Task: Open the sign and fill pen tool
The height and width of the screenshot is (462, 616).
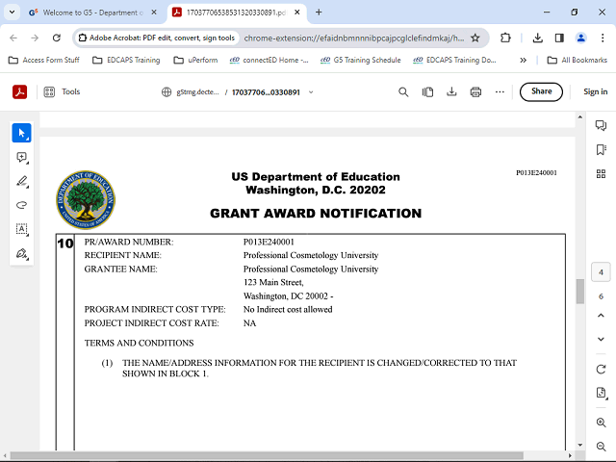Action: [21, 253]
